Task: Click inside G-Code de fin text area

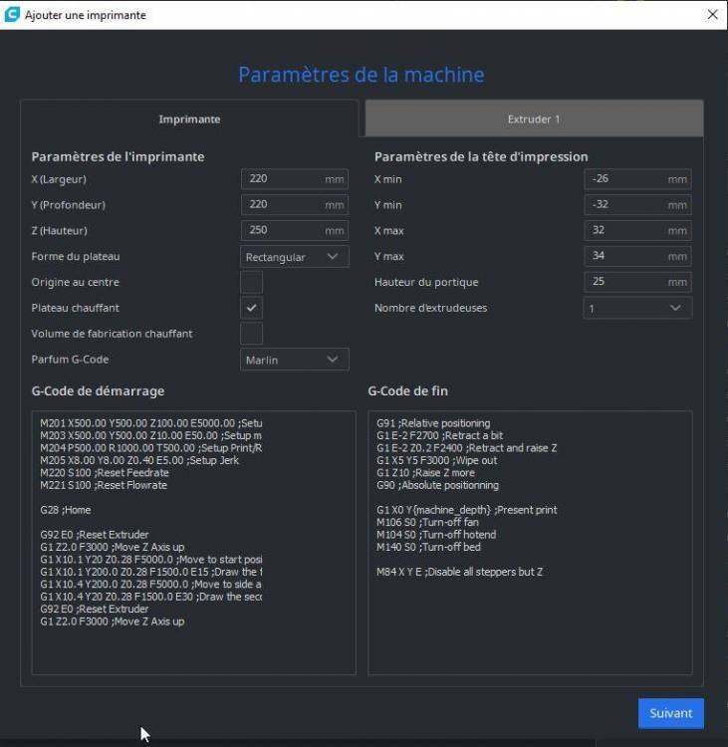Action: coord(530,543)
